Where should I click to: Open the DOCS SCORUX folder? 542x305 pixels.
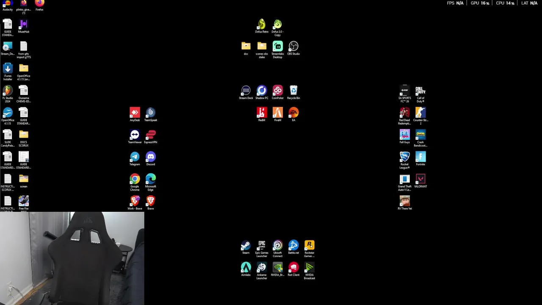24,139
